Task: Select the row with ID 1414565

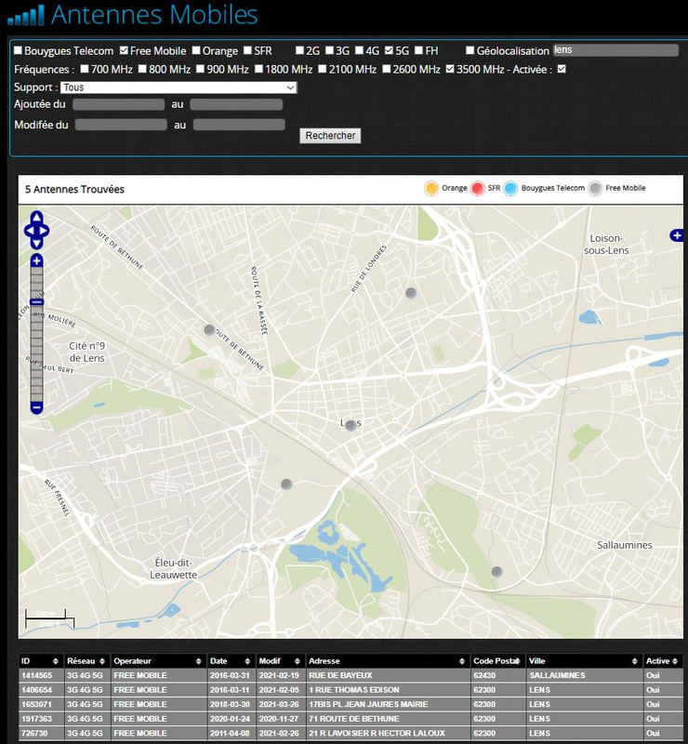Action: (351, 675)
